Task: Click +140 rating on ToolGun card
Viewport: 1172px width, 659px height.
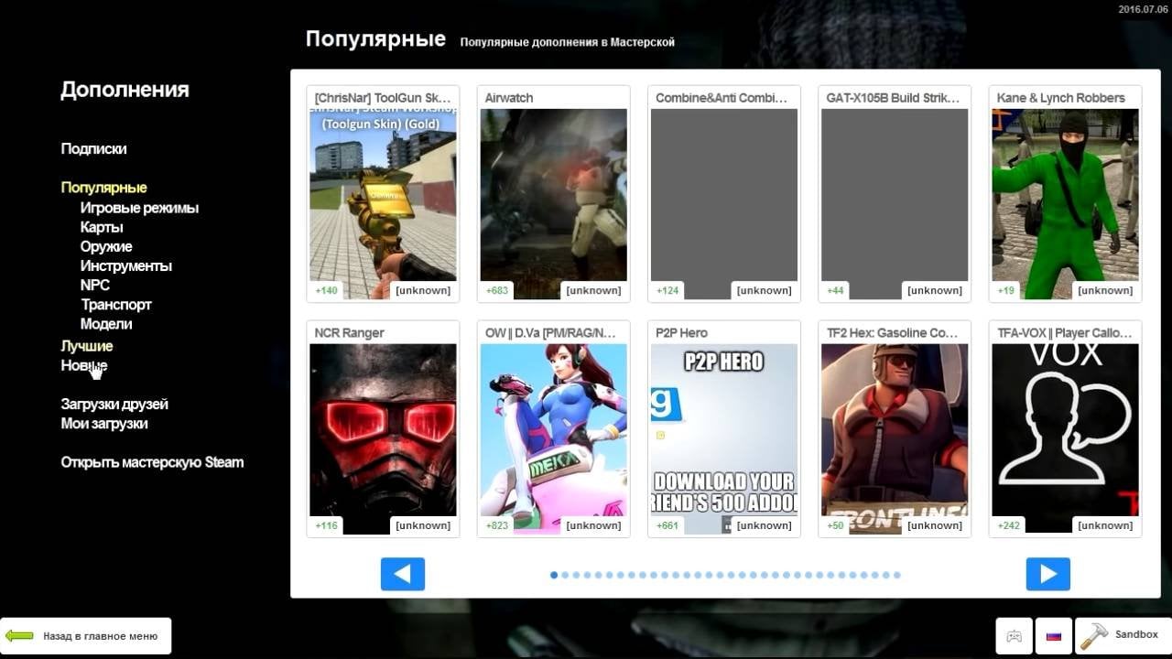Action: click(x=326, y=290)
